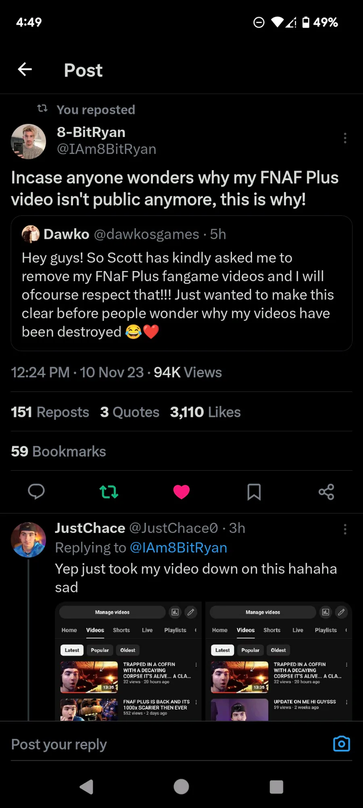The height and width of the screenshot is (808, 363).
Task: Open 8-BitRyan's profile picture
Action: [x=28, y=141]
